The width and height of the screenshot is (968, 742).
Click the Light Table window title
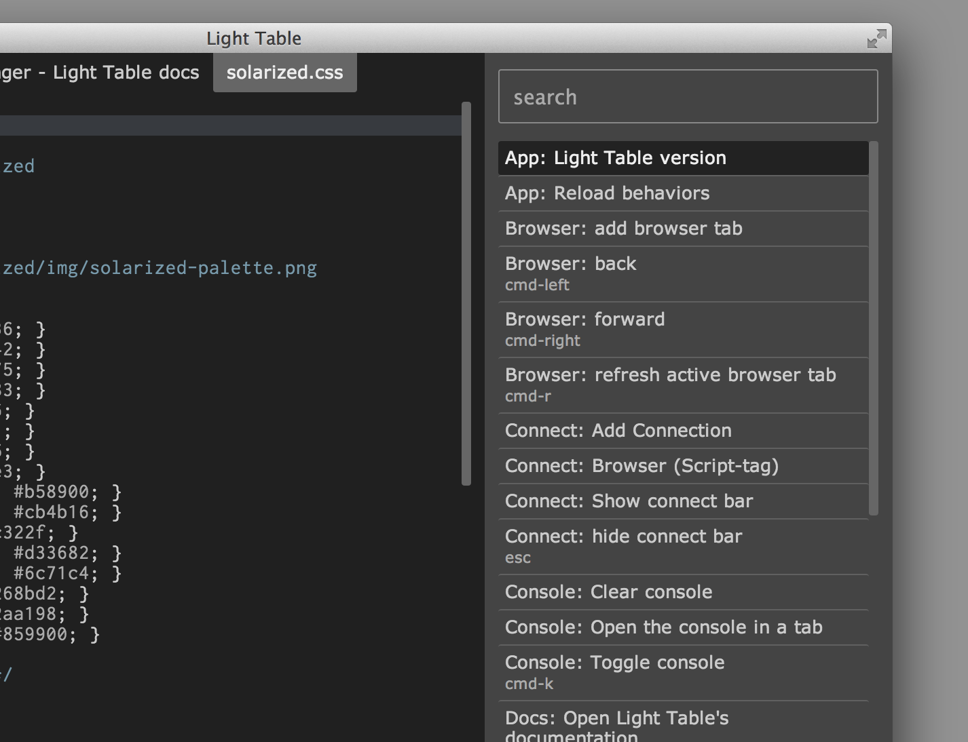254,39
